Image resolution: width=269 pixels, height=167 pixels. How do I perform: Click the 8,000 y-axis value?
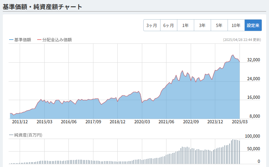tap(255, 116)
